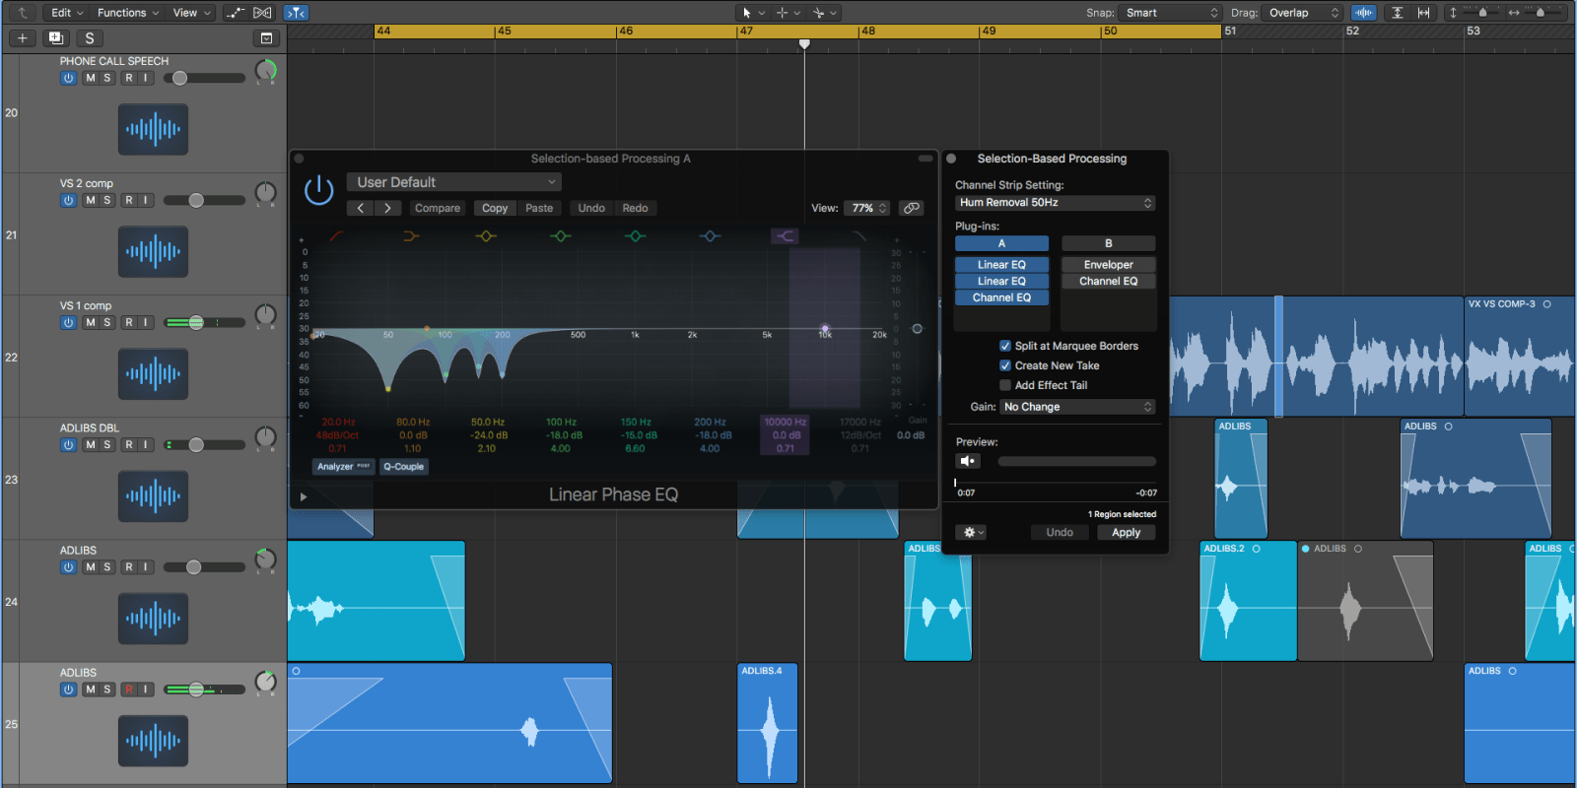This screenshot has width=1577, height=788.
Task: Click the add new track plus button
Action: 23,38
